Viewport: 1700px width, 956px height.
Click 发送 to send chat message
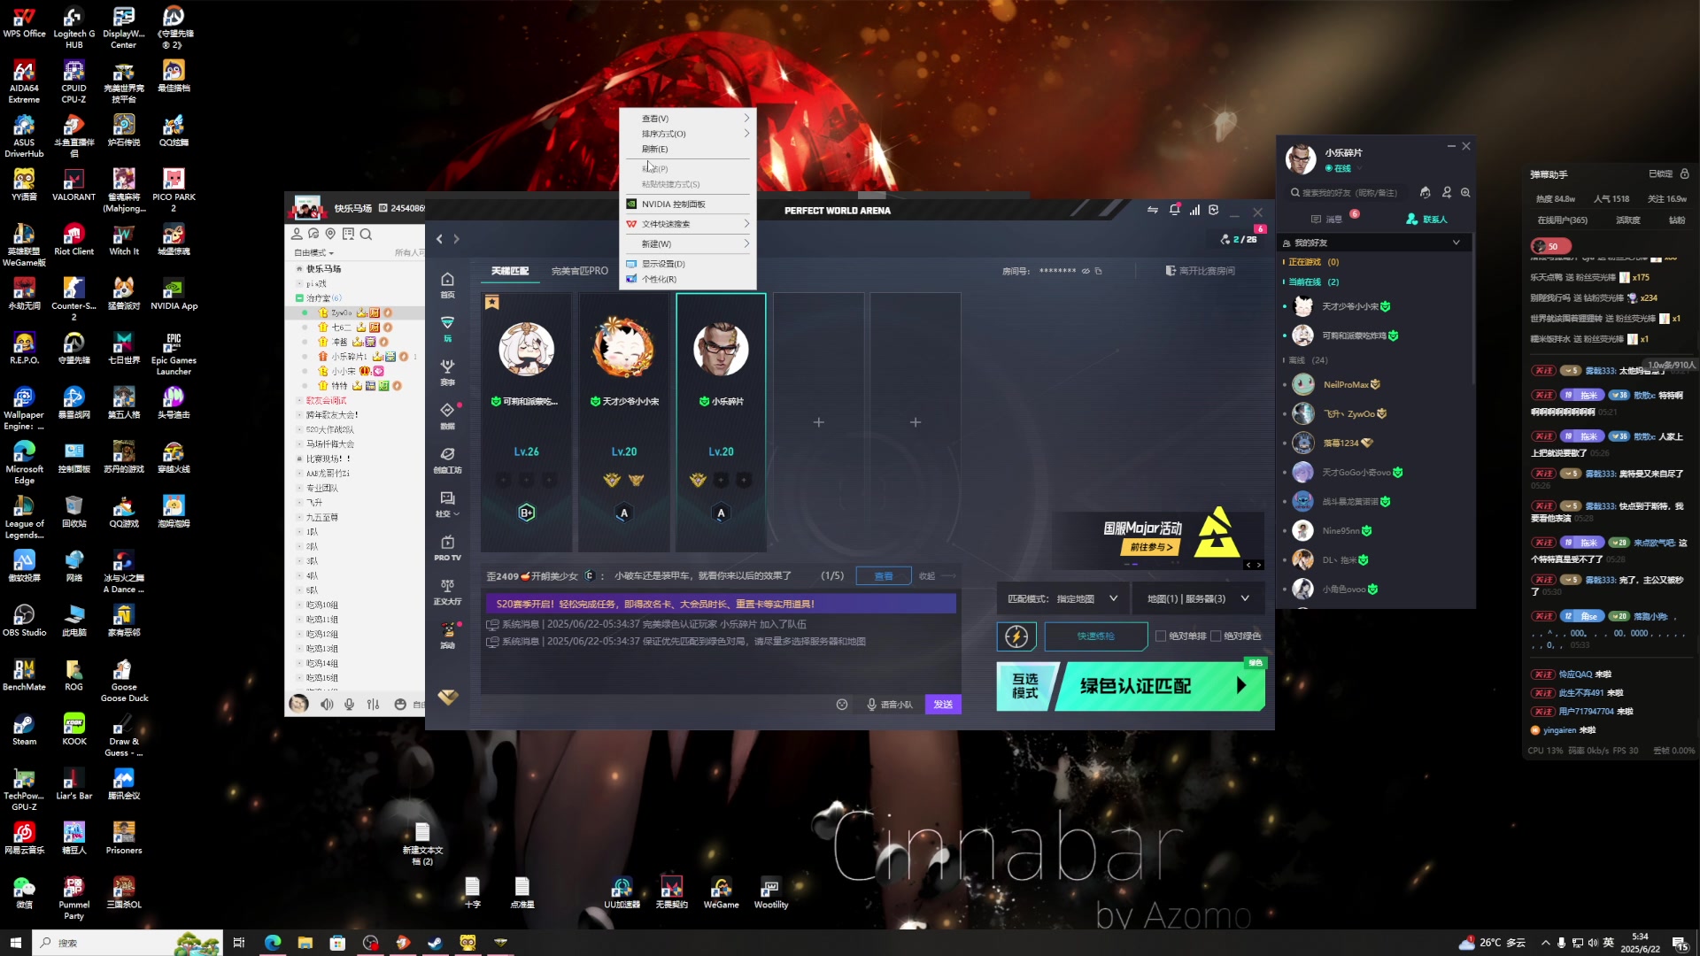[943, 705]
